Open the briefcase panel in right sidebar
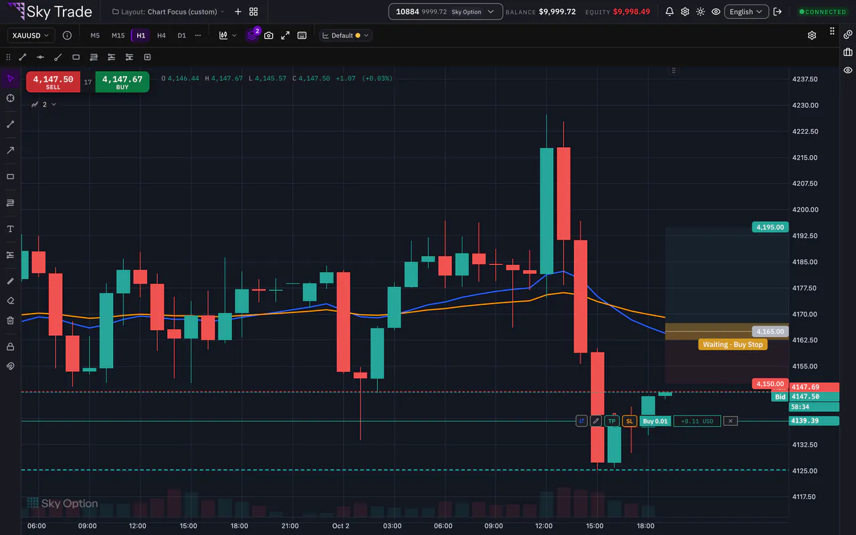856x535 pixels. point(848,51)
